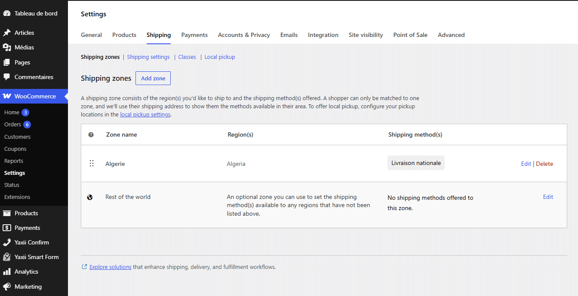Click the Add zone button
This screenshot has width=578, height=296.
click(153, 78)
